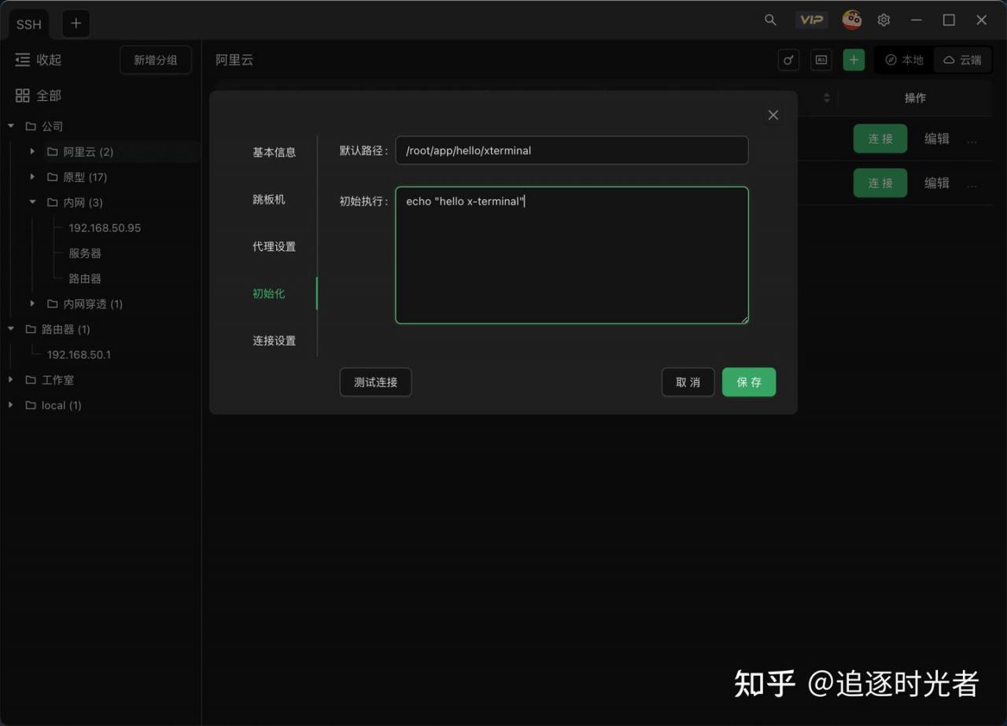
Task: Collapse the 公司 group
Action: pyautogui.click(x=11, y=126)
